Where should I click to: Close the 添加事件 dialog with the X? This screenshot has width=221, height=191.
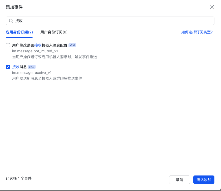212,7
